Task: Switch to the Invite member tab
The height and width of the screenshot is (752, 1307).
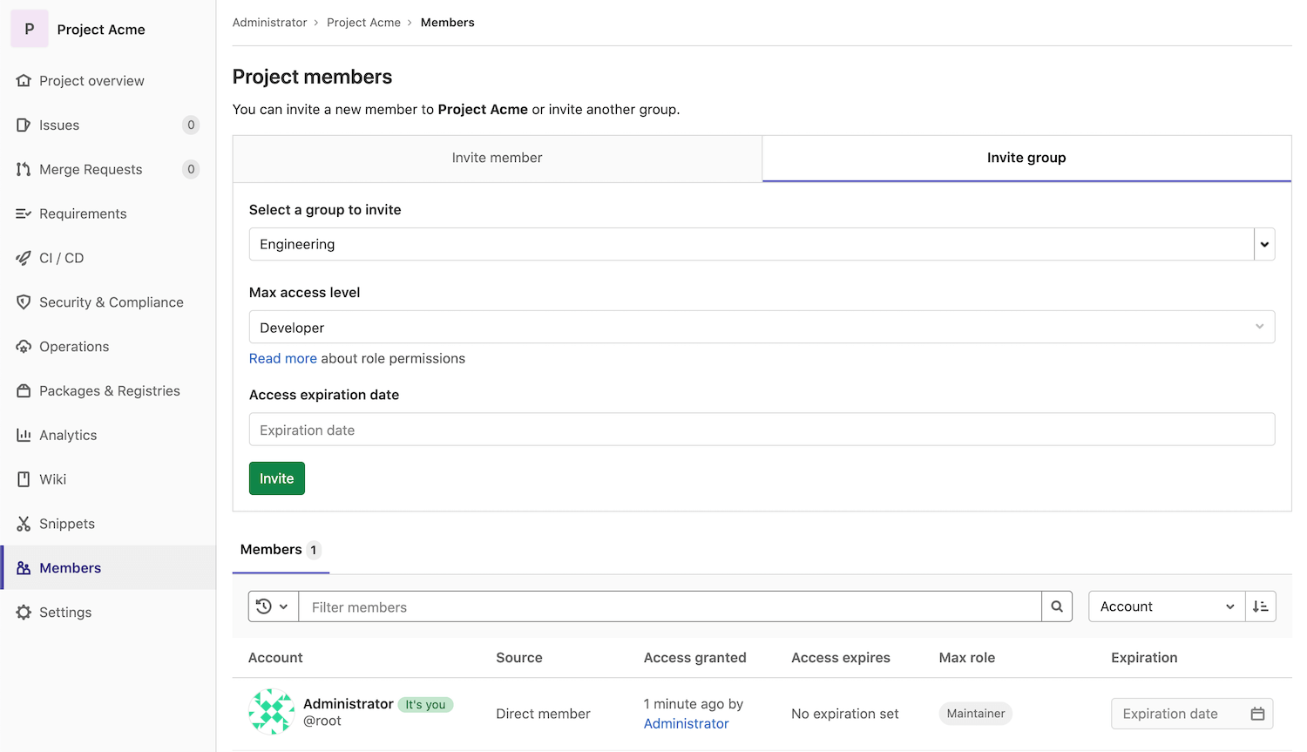Action: (x=497, y=158)
